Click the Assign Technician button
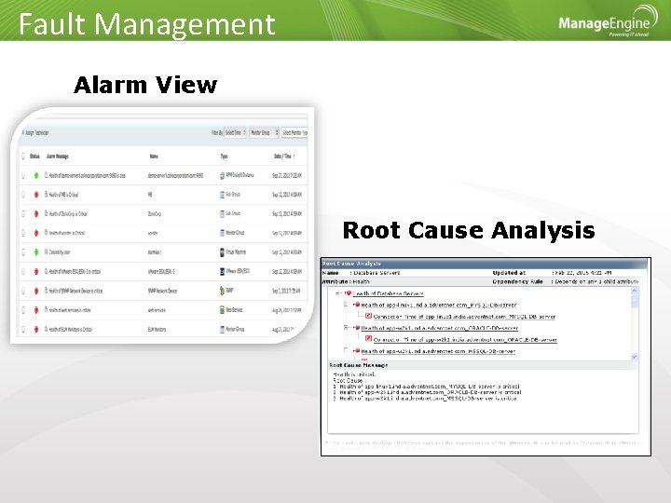Screen dimensions: 671x503 [35, 133]
